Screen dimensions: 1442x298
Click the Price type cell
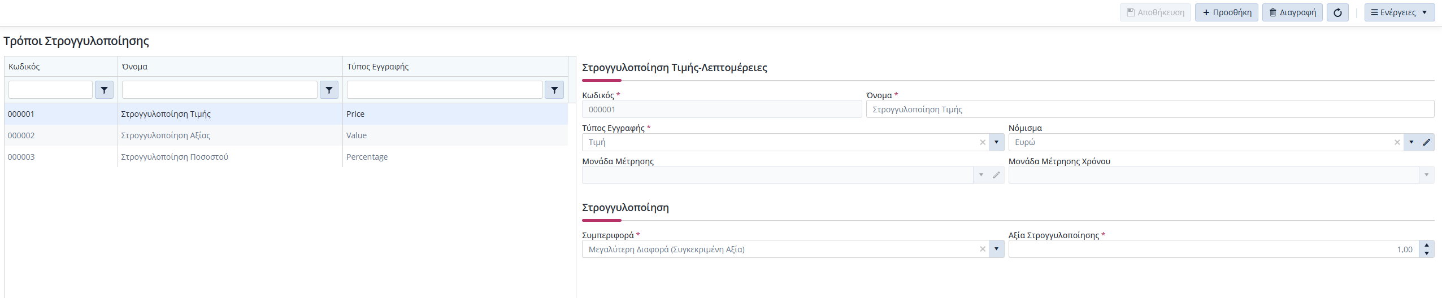[455, 114]
